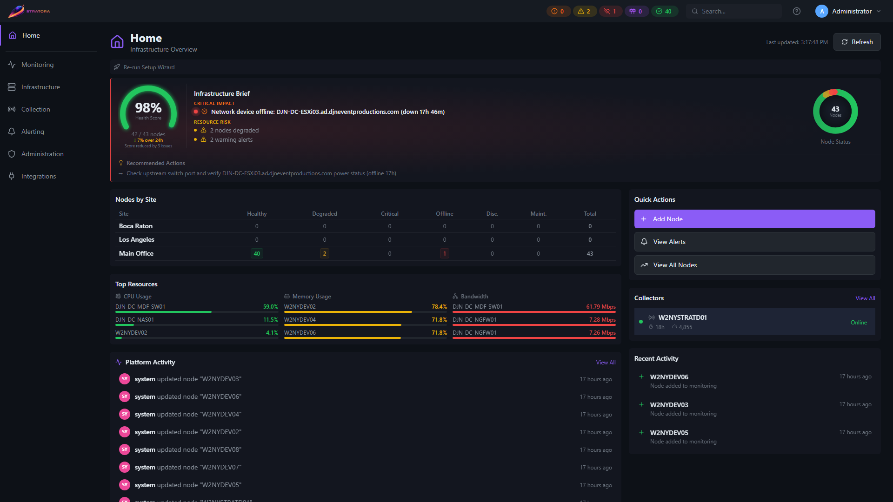Click the Refresh button
This screenshot has width=893, height=502.
pyautogui.click(x=857, y=42)
